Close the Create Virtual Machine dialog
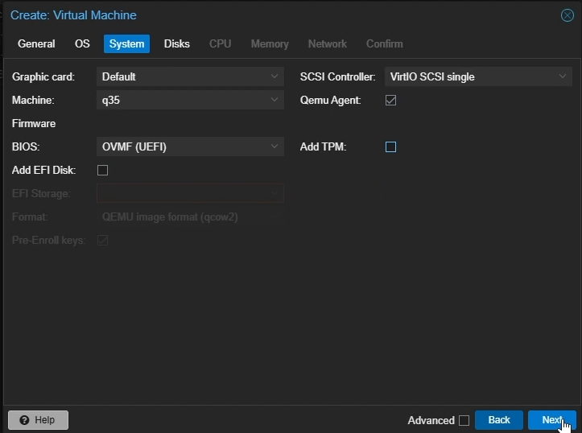This screenshot has height=433, width=582. point(567,15)
